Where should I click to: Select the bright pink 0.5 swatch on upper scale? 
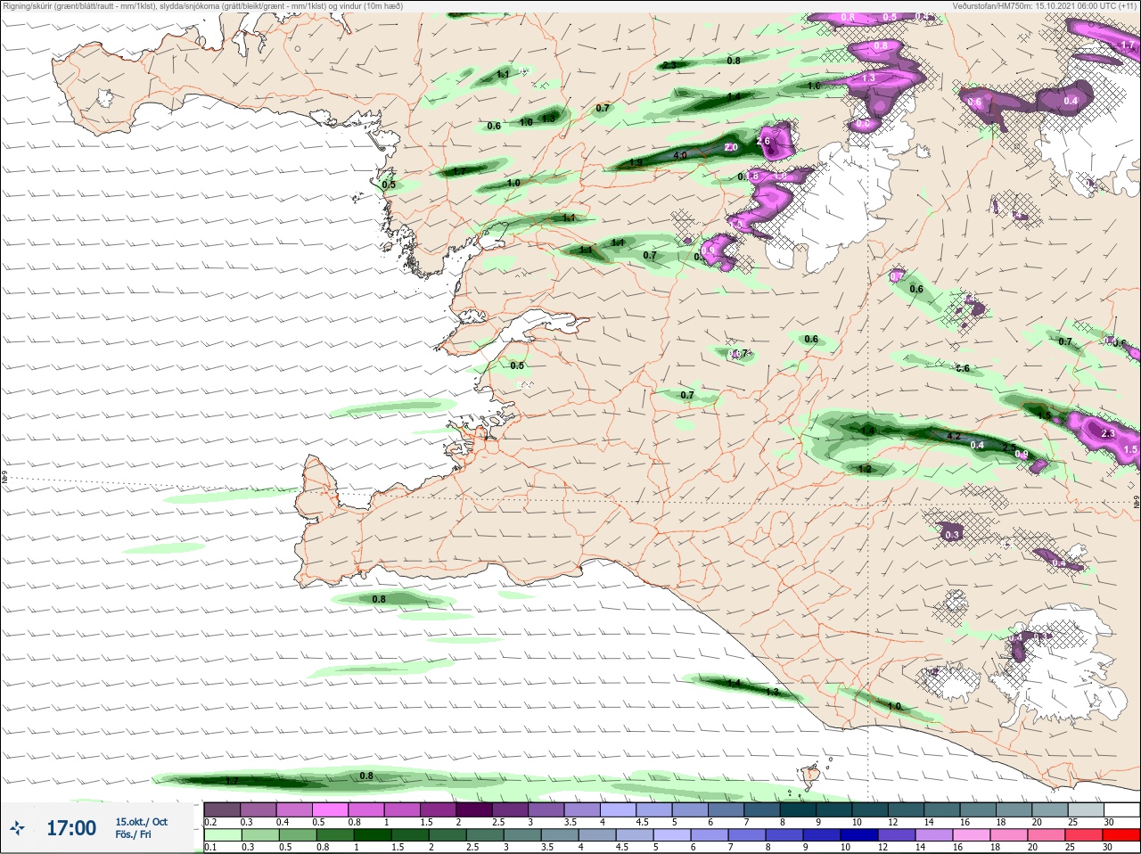332,809
